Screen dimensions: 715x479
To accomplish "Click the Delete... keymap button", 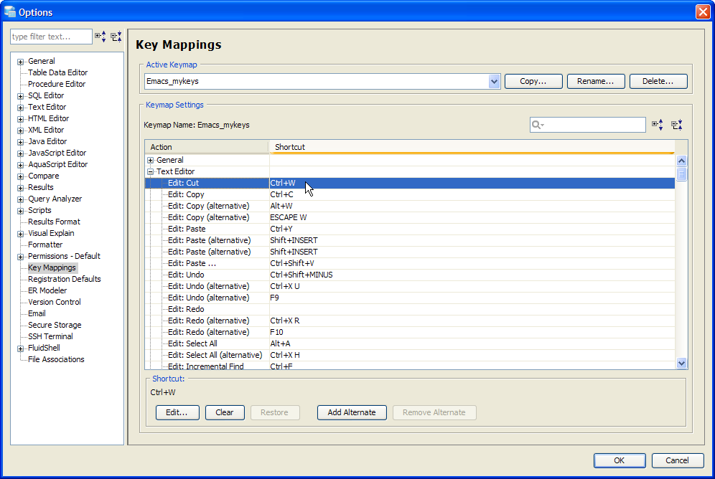I will point(658,82).
